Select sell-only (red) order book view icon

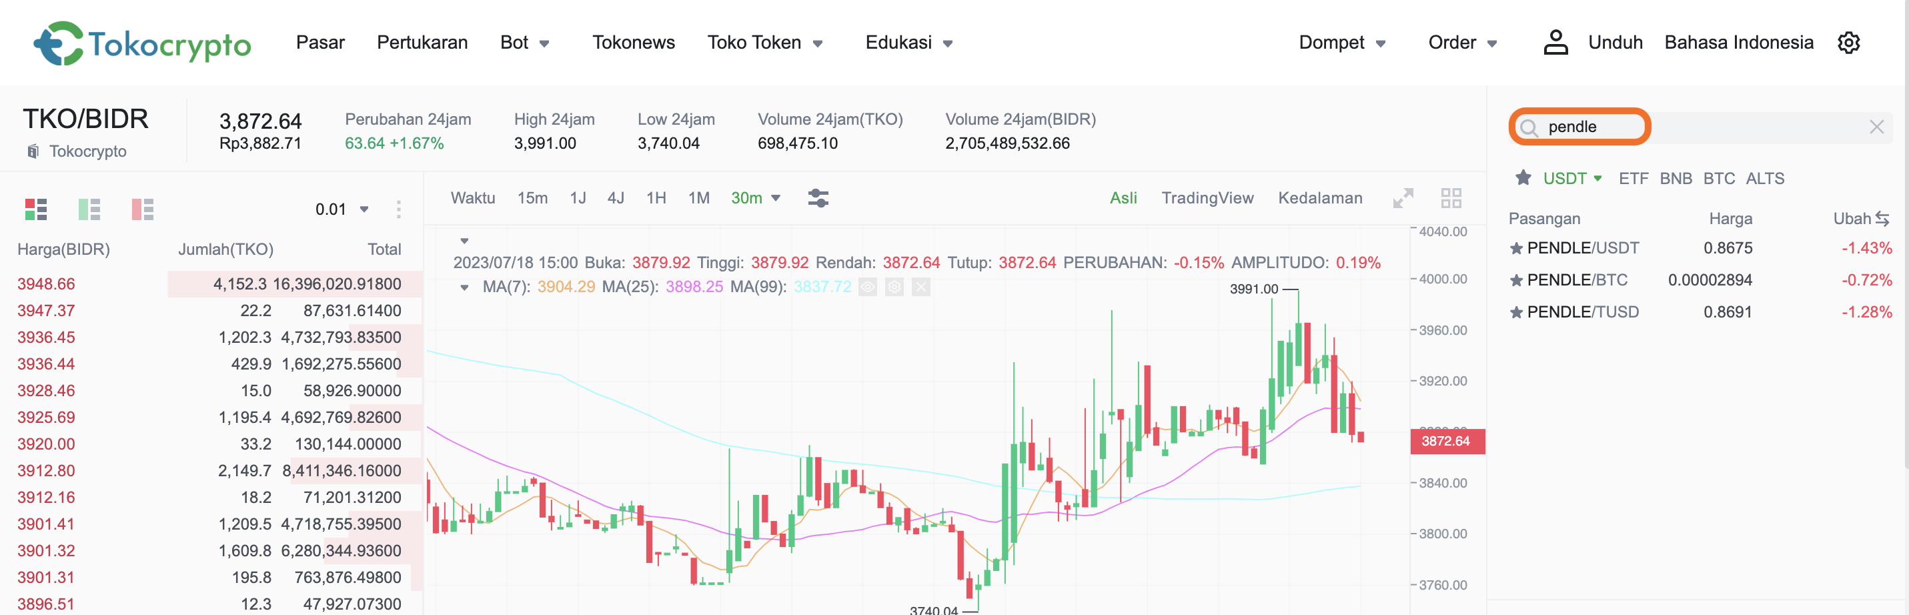[142, 209]
